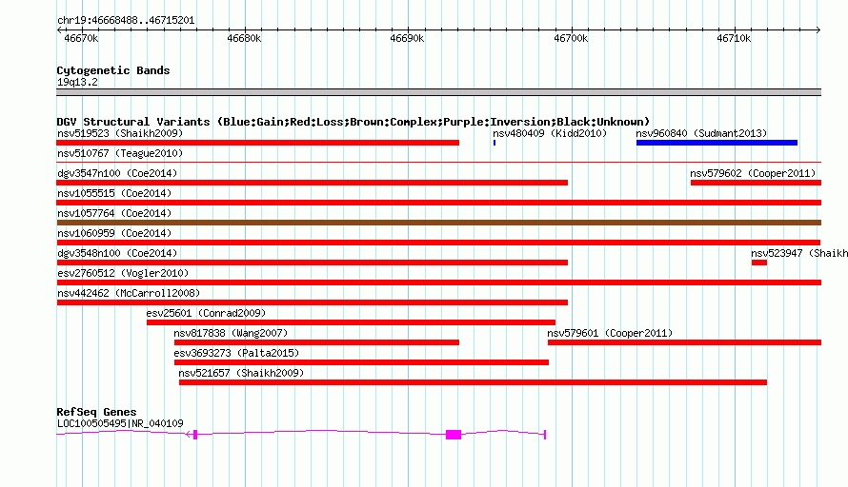Click the DGV Structural Variants track title
The image size is (848, 487).
click(x=353, y=122)
